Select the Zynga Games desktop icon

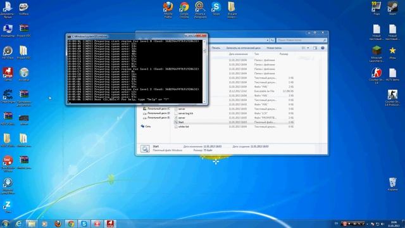coord(8,75)
